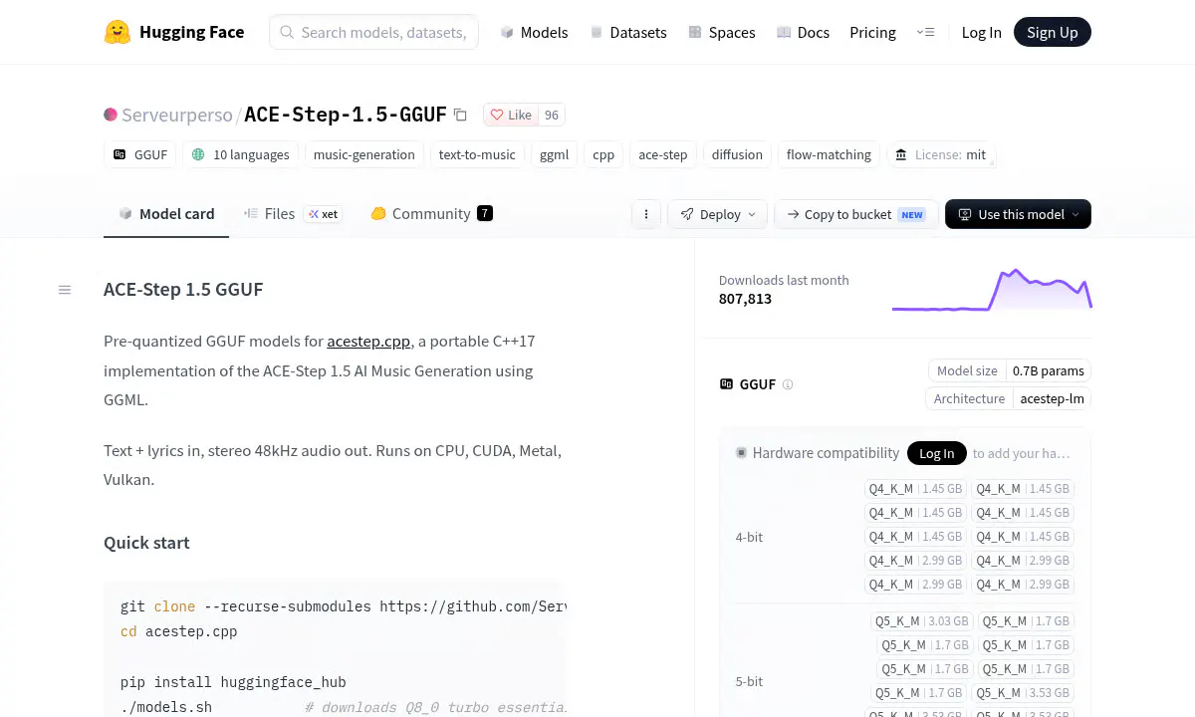The width and height of the screenshot is (1195, 717).
Task: Expand the Deploy dropdown
Action: point(718,214)
